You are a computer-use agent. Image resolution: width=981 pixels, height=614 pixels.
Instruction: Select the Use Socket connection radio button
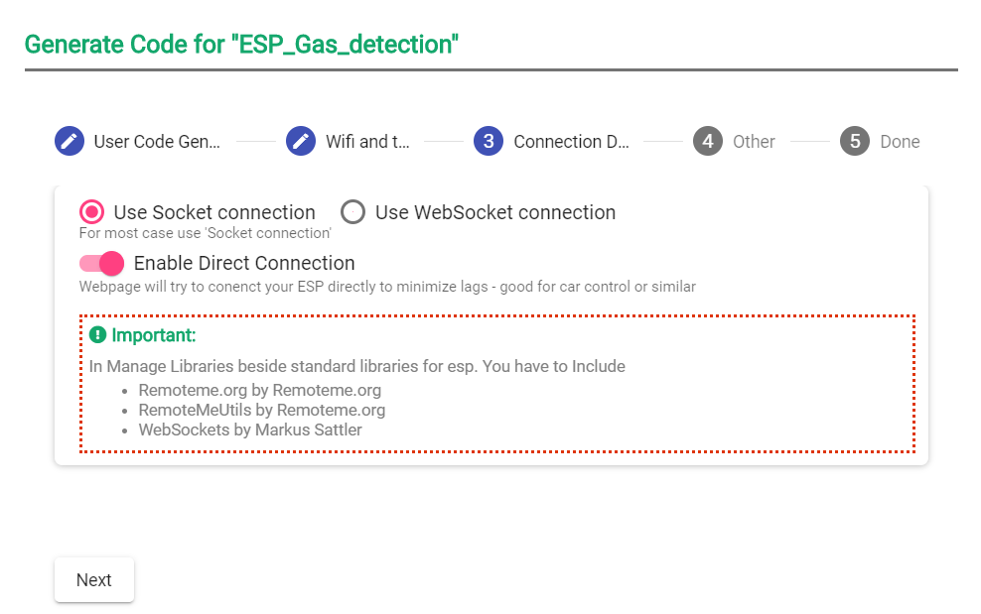coord(92,212)
